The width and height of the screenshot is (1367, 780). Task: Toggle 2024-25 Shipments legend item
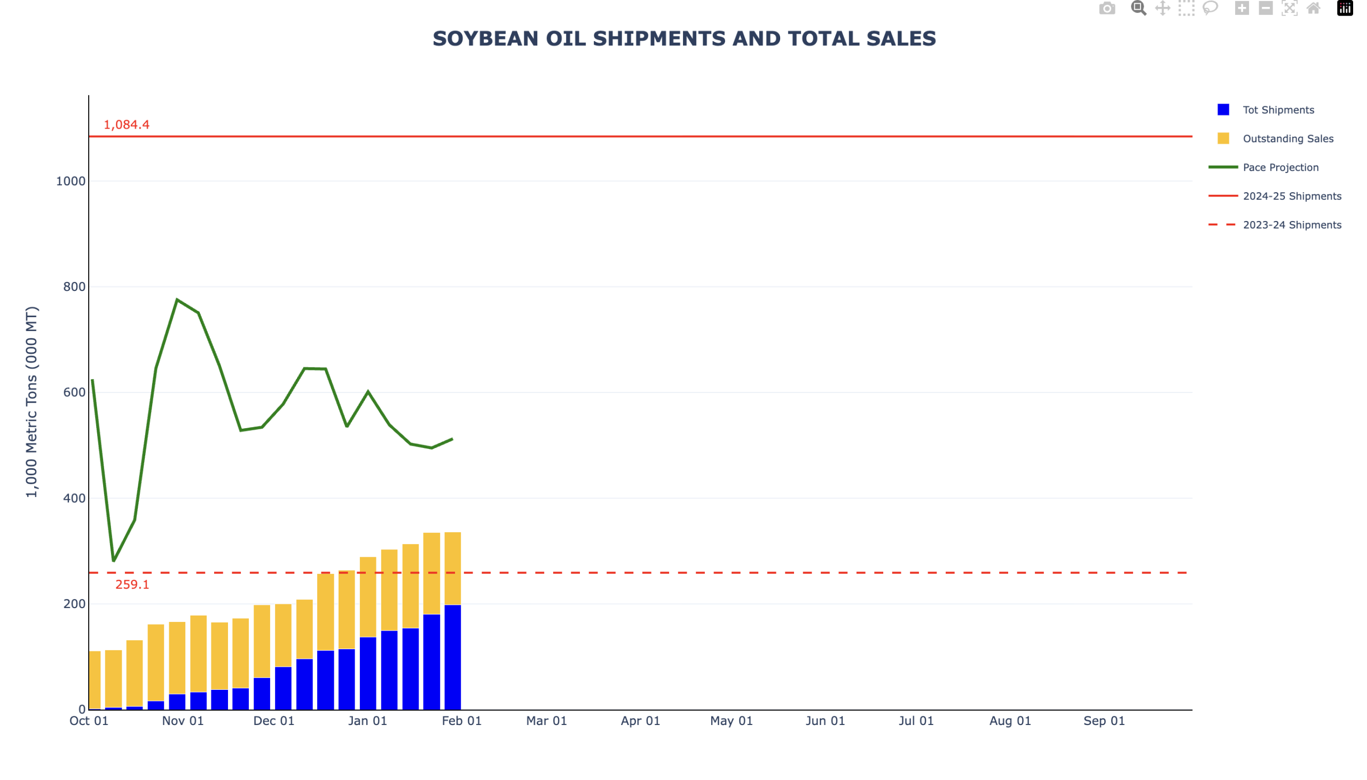1292,196
